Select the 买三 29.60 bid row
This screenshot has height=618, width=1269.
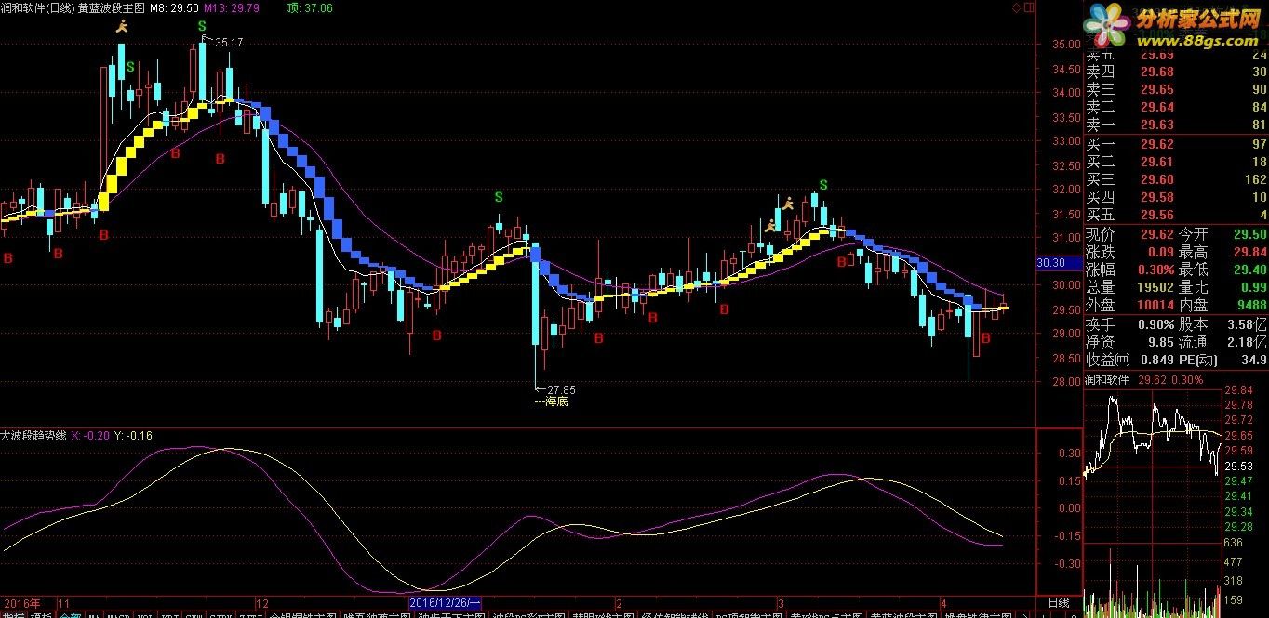[1176, 179]
